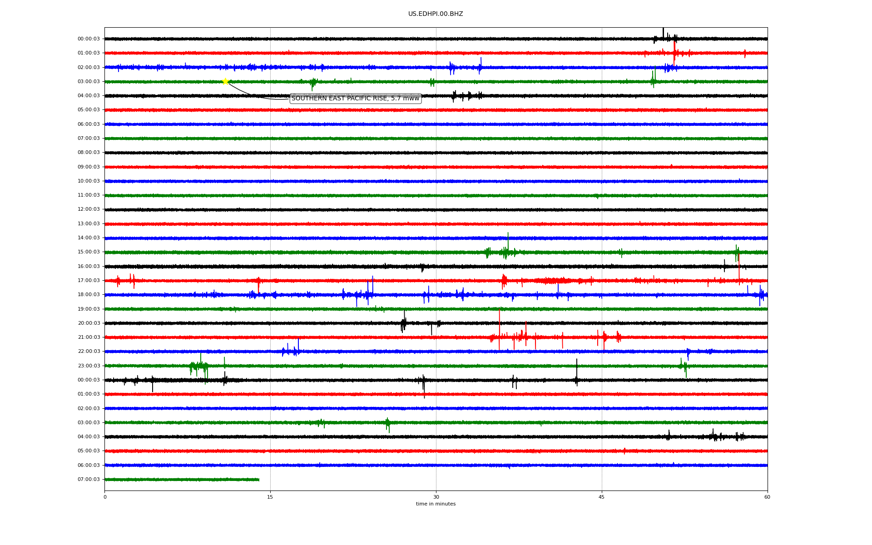This screenshot has width=872, height=545.
Task: Select the x-axis tick label 60
Action: pos(767,497)
